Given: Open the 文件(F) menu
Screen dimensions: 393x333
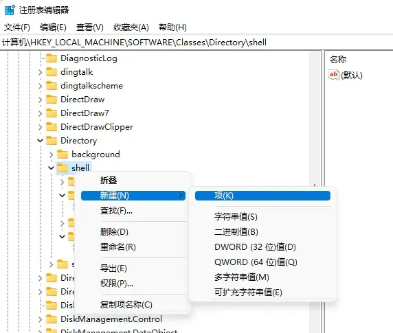Looking at the screenshot, I should [x=17, y=27].
